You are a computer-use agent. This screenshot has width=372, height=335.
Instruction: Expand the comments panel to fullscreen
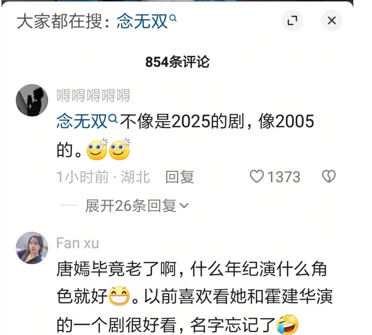pyautogui.click(x=292, y=21)
